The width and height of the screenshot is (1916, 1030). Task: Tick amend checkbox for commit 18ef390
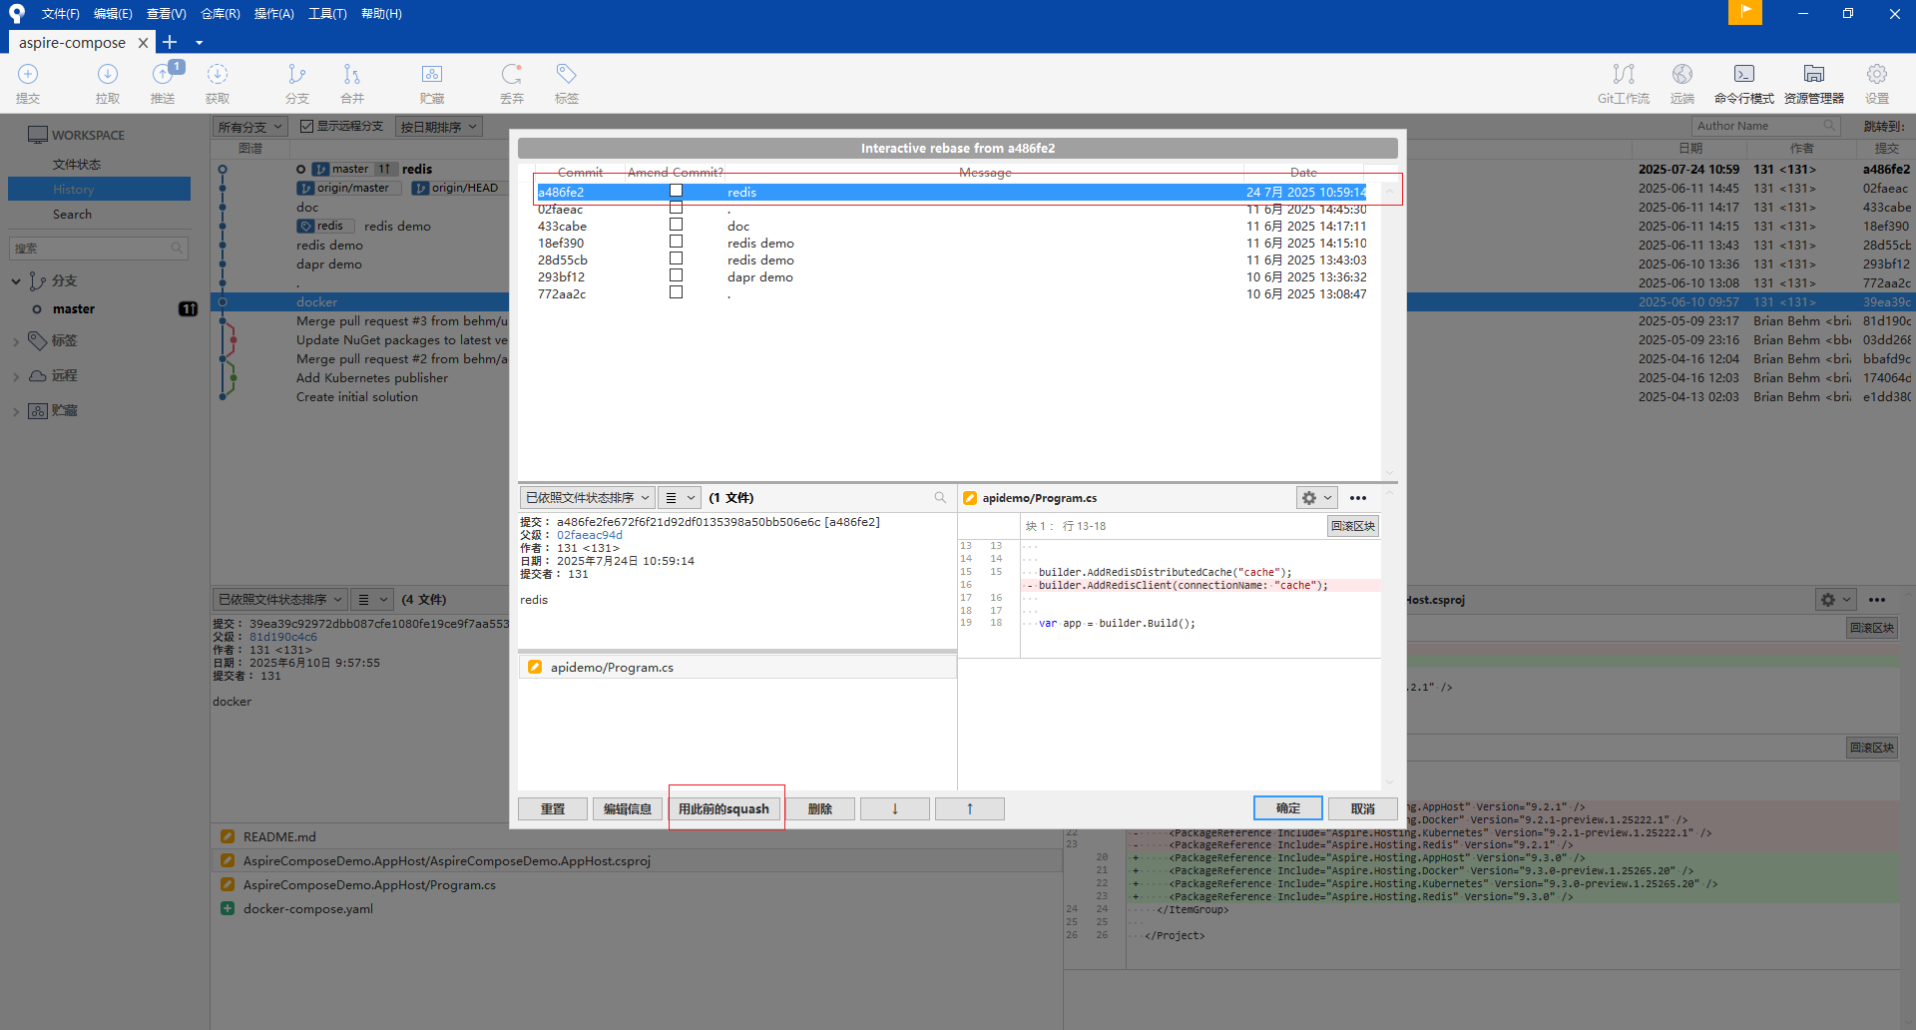coord(676,242)
